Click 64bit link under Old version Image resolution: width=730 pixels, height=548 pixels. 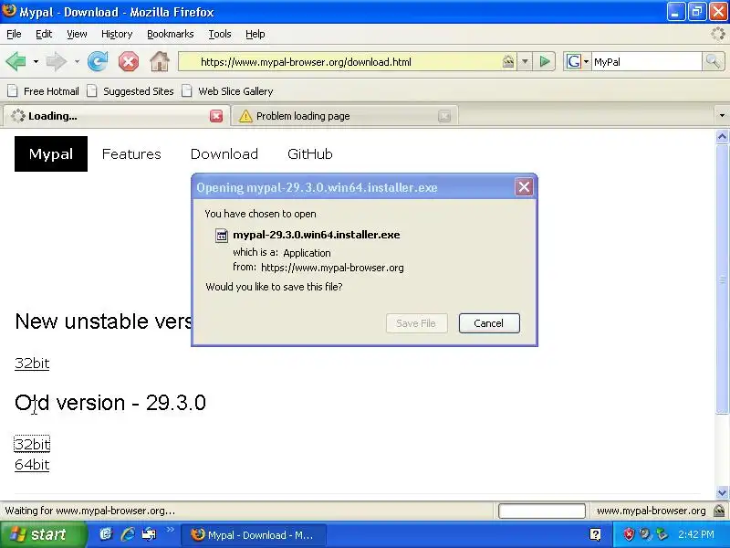32,465
